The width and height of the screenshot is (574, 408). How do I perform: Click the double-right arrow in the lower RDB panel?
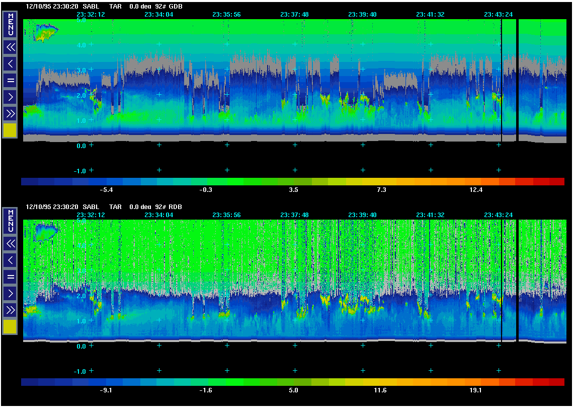[x=11, y=310]
